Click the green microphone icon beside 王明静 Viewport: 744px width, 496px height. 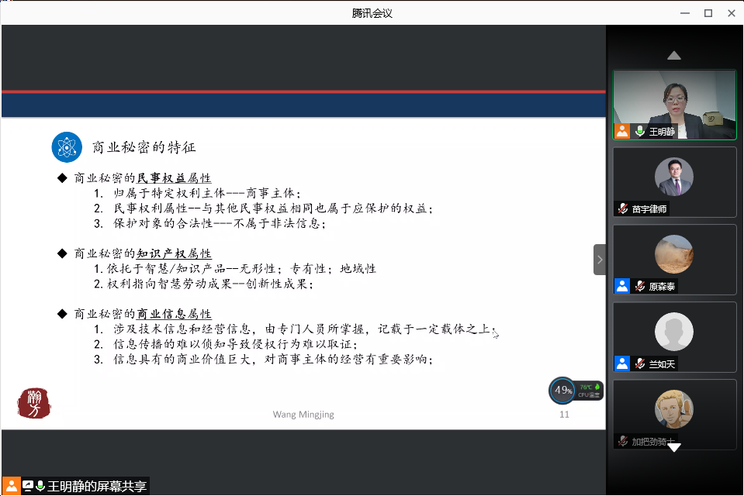[640, 132]
